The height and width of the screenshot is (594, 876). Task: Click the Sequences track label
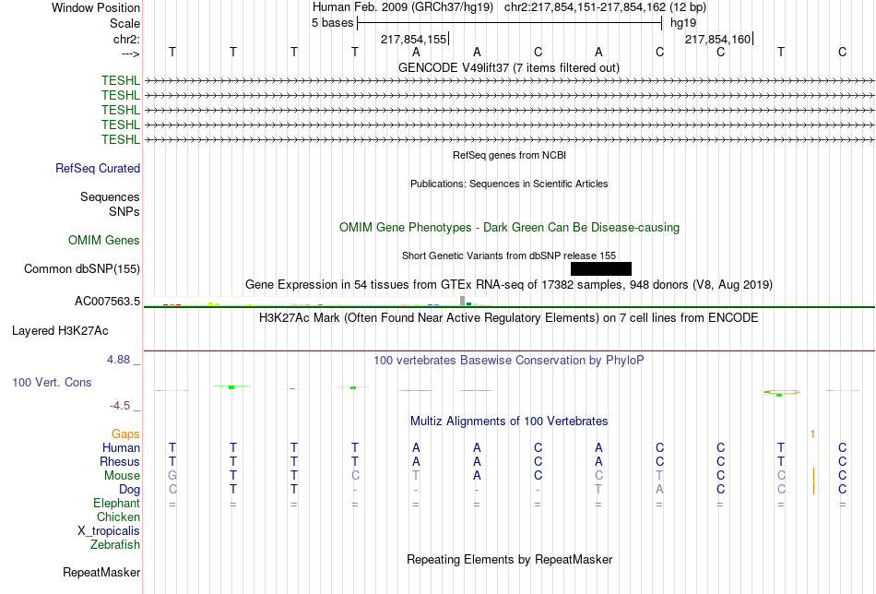110,196
